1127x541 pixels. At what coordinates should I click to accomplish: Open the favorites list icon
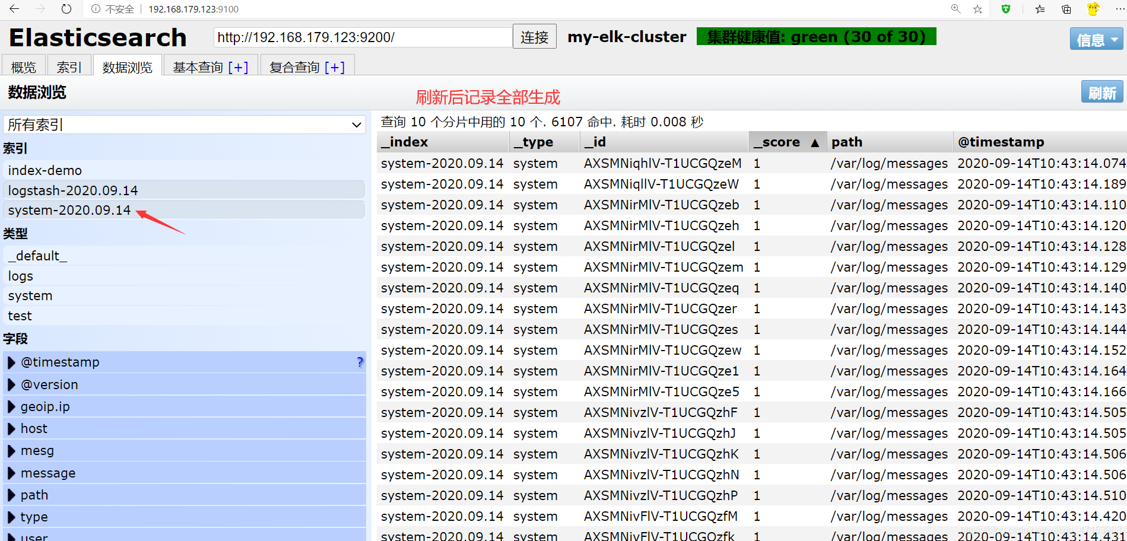(1040, 9)
